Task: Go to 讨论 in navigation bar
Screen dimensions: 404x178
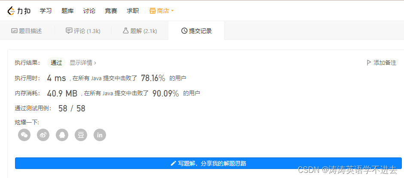Action: [89, 11]
